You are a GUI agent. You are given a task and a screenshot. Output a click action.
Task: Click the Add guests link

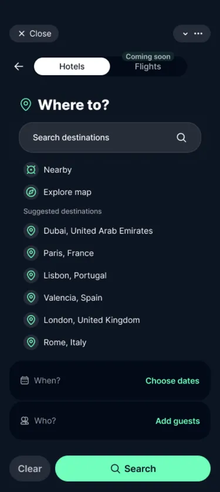(x=178, y=421)
